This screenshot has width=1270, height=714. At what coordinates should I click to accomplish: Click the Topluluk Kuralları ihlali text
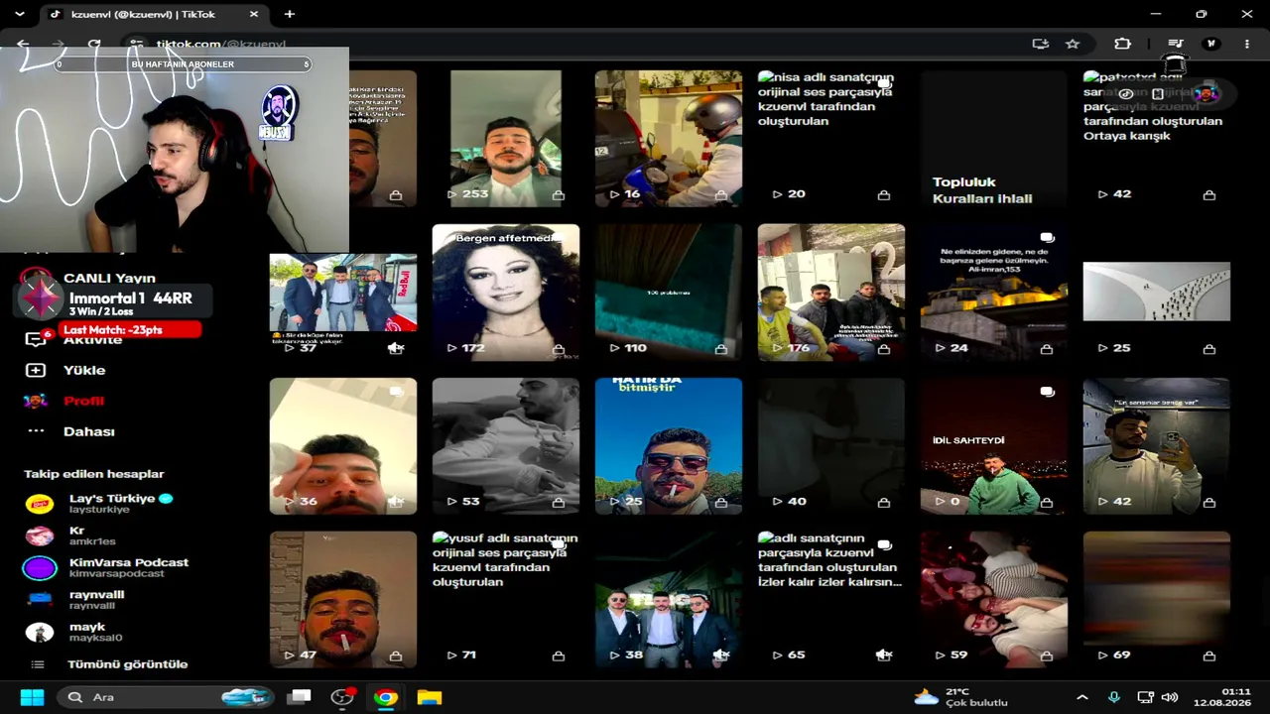[982, 190]
